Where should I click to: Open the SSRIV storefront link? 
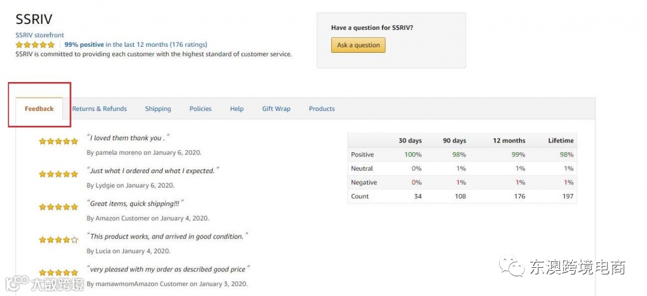[x=40, y=35]
